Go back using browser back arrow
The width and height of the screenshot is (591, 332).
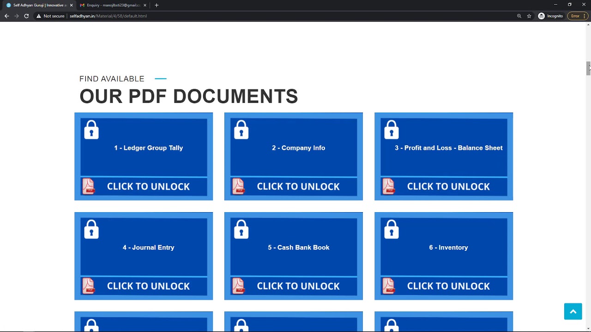pos(6,16)
